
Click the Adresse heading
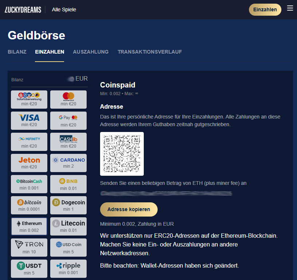coord(112,106)
